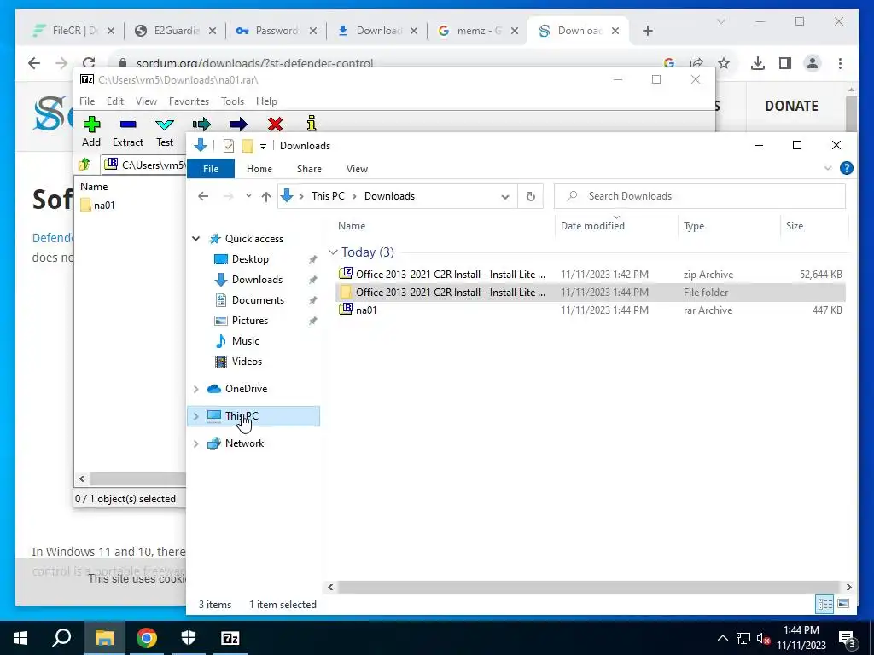The width and height of the screenshot is (874, 655).
Task: Collapse the Today (3) group
Action: (334, 252)
